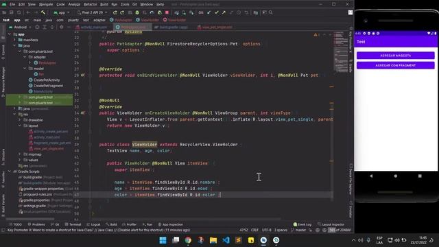Viewport: 439px width, 247px height.
Task: Click the Debug app bug icon
Action: [x=137, y=12]
